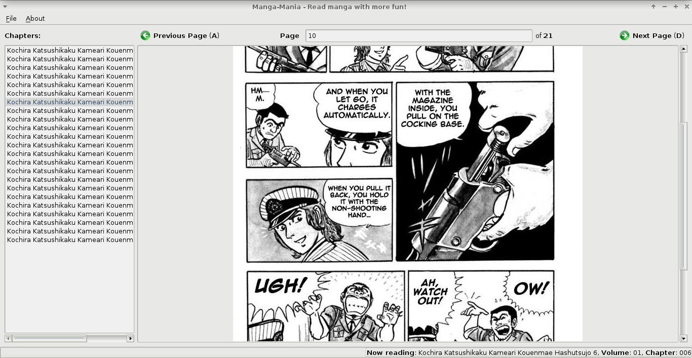692x358 pixels.
Task: Select the highlighted chapter row in Chapters list
Action: click(70, 102)
